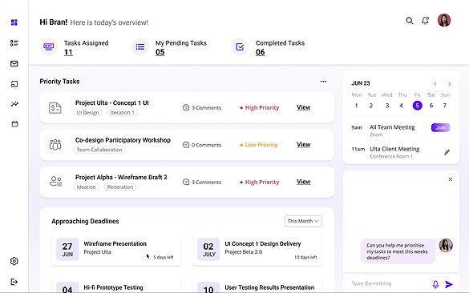
Task: Open the dashboard grid icon in sidebar
Action: (14, 22)
